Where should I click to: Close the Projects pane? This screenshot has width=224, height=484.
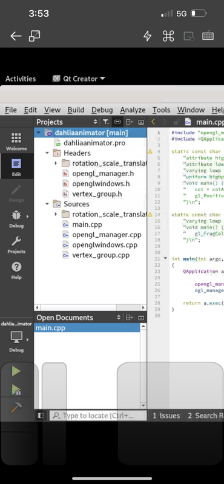click(x=141, y=122)
